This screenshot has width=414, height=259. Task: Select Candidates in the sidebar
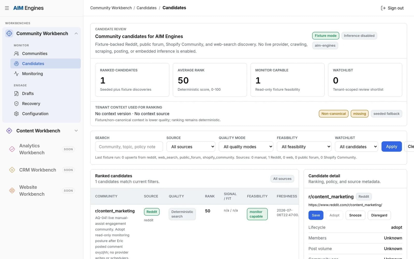coord(46,64)
